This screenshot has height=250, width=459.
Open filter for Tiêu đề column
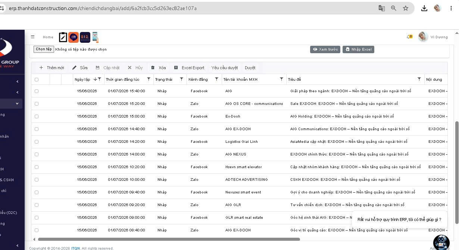pyautogui.click(x=419, y=79)
